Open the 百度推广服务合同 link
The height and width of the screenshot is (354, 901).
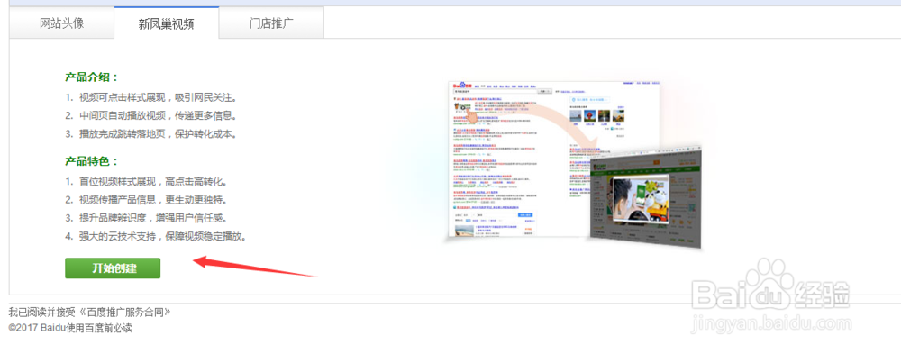pos(124,313)
